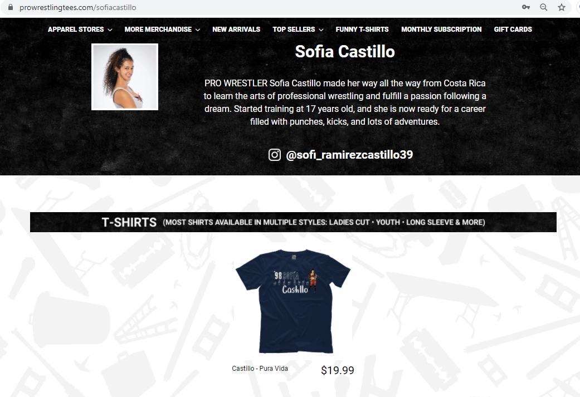Image resolution: width=580 pixels, height=397 pixels.
Task: Bookmark this page with the star icon
Action: 562,7
